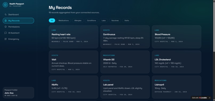
Task: Dismiss the Edit with Lovable badge
Action: point(209,98)
